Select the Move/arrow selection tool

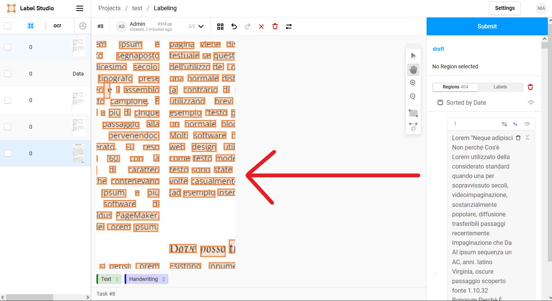tap(413, 55)
